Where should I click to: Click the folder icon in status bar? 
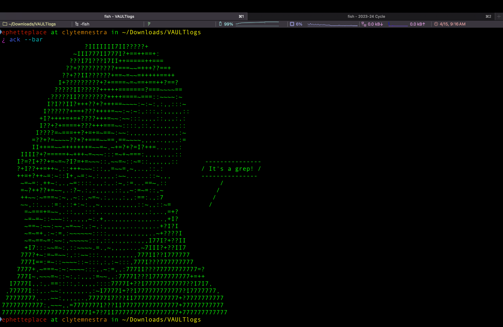click(x=5, y=24)
